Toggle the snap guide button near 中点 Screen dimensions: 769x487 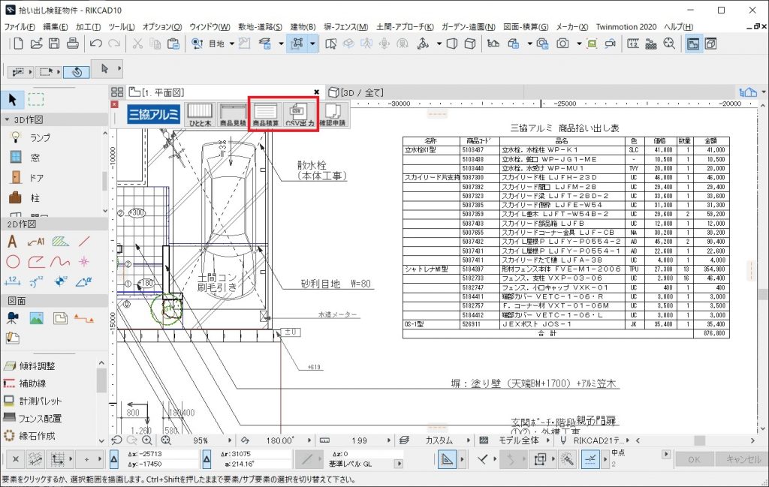pos(590,459)
